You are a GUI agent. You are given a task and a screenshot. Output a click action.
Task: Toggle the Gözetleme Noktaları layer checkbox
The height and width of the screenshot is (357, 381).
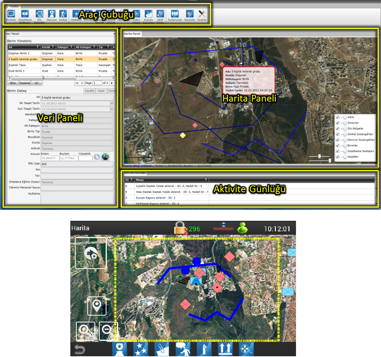click(337, 151)
